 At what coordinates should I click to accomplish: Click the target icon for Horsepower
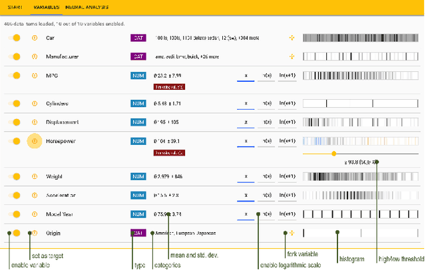[x=35, y=141]
